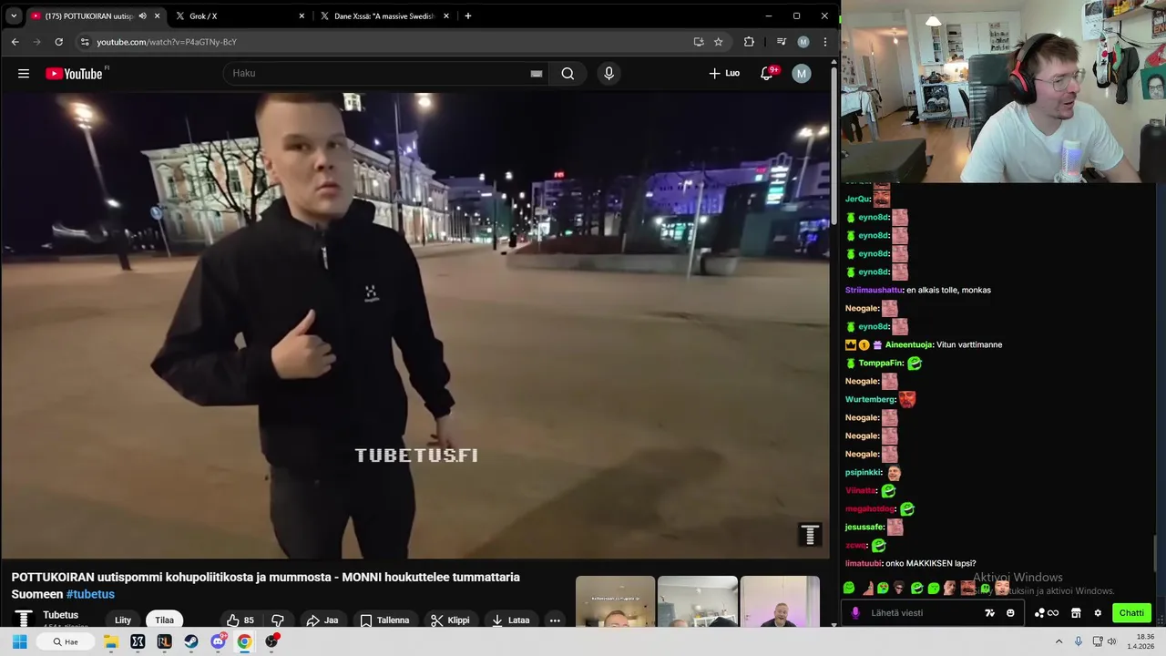
Task: Open Chrome media controls icon
Action: pos(781,42)
